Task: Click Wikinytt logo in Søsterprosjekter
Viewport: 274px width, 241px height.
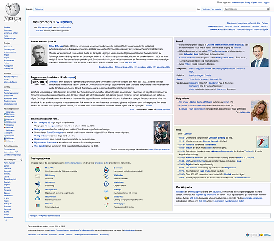Action: pos(106,191)
